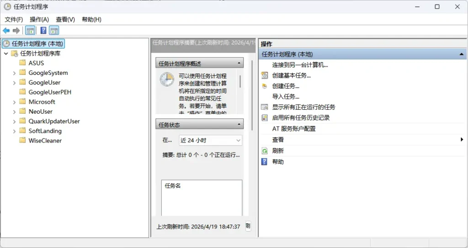Open the 操作(A) menu
The width and height of the screenshot is (468, 248).
coord(39,19)
